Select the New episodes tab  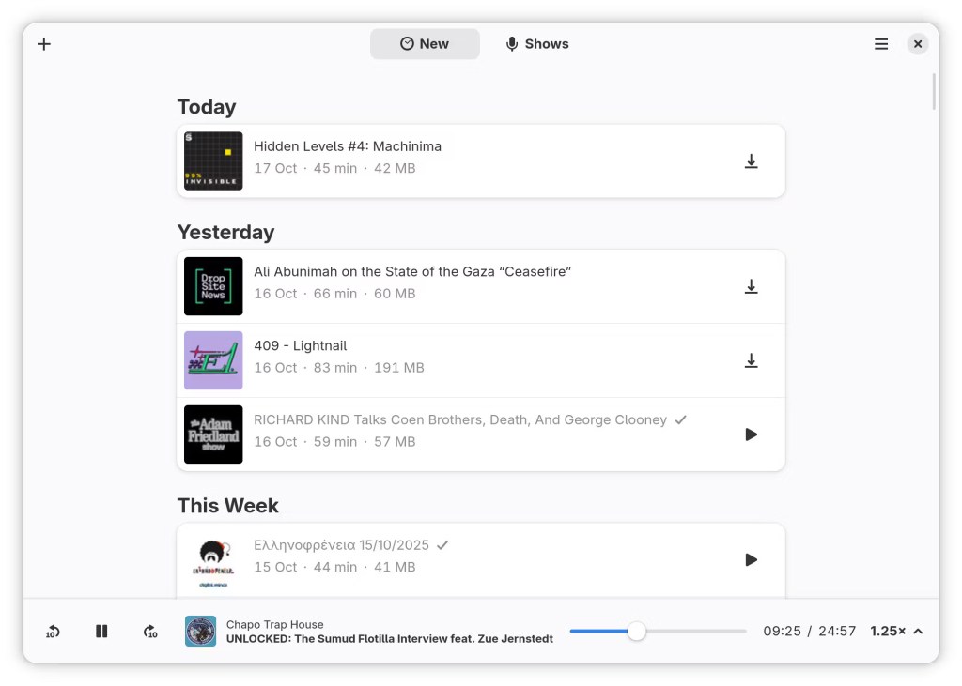425,44
